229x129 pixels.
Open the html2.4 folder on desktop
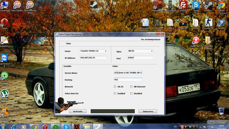click(170, 24)
